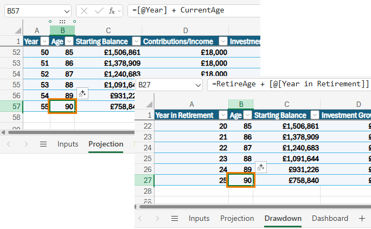Add a new sheet with plus icon
The width and height of the screenshot is (371, 229).
(362, 218)
